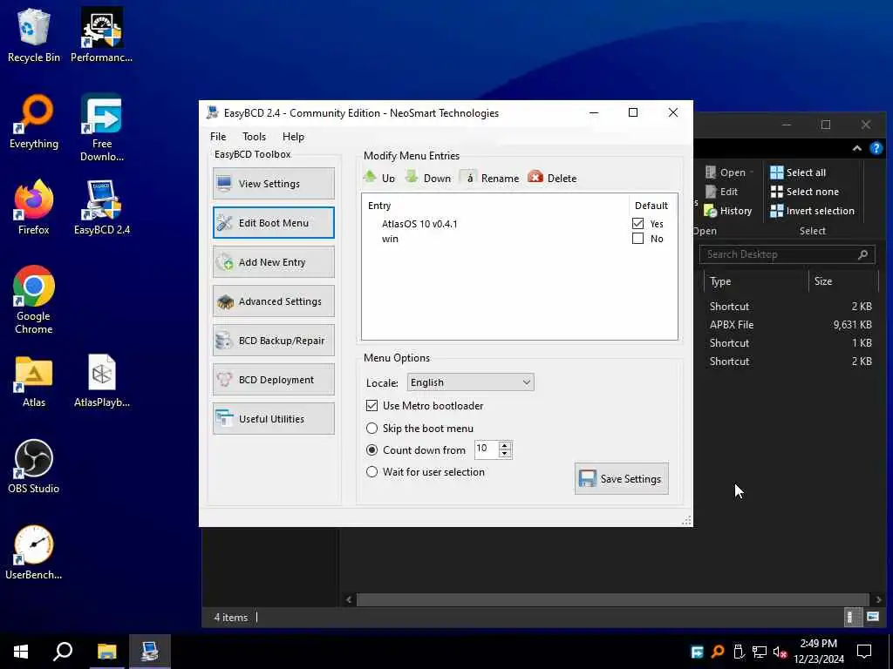Screen dimensions: 893x669
Task: Open the Everything tray icon
Action: (719, 652)
